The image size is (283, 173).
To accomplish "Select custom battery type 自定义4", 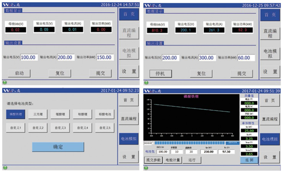I will [x=82, y=128].
